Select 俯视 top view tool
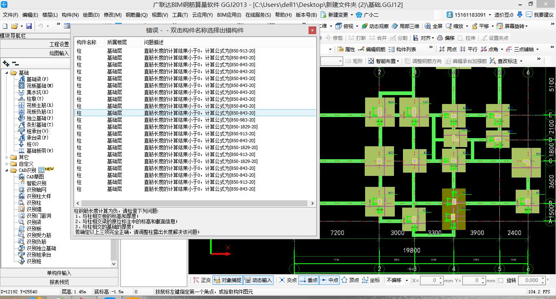The height and width of the screenshot is (299, 556). tap(345, 26)
